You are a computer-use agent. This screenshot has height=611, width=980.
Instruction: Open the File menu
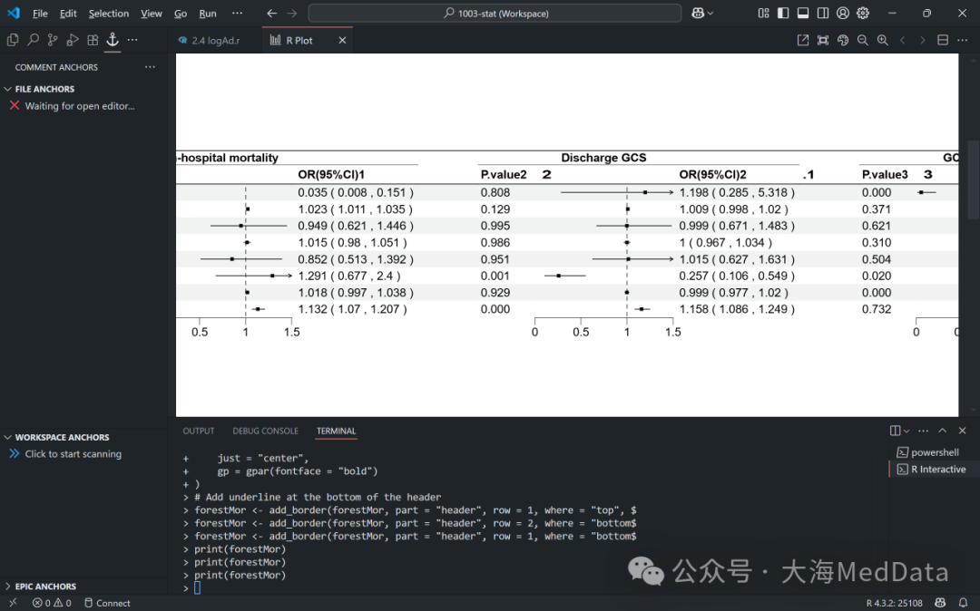[40, 13]
